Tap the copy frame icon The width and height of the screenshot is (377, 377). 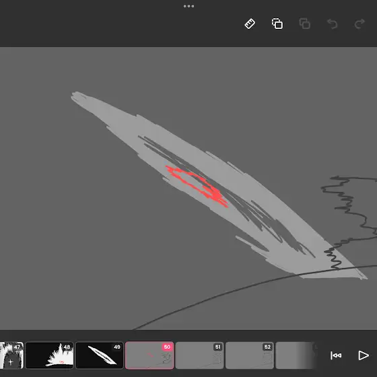277,24
